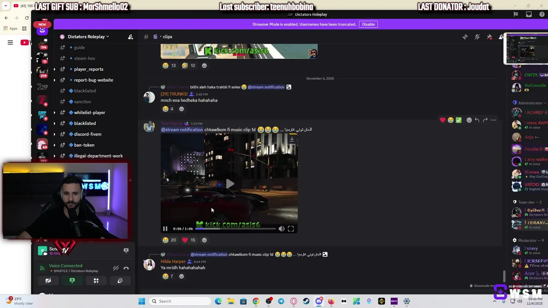Expand the whitelist-player channel arrow

[54, 113]
